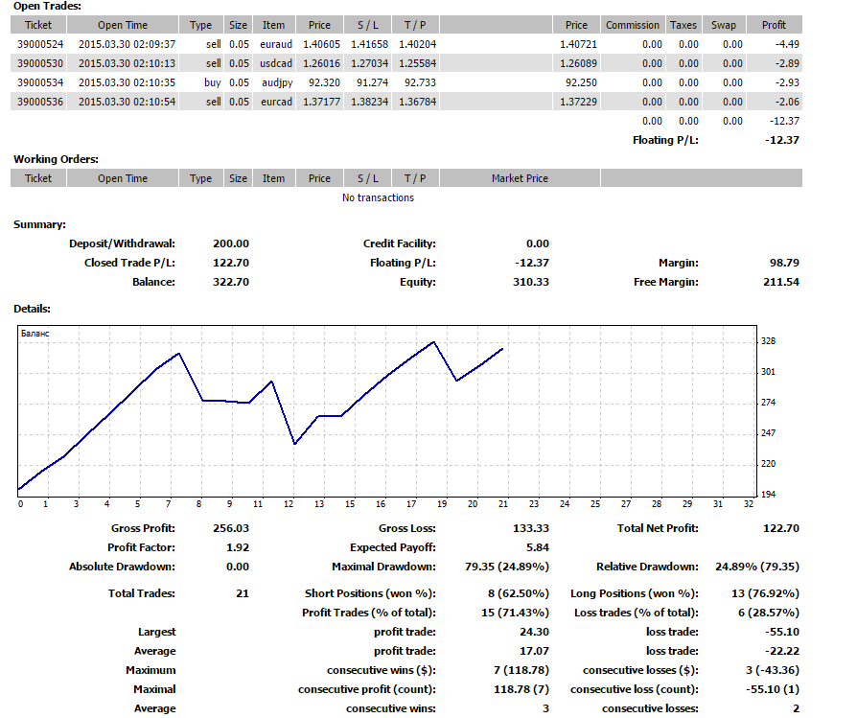Click the consecutive losses value 3 (-43.36)
The width and height of the screenshot is (857, 718).
pos(773,670)
